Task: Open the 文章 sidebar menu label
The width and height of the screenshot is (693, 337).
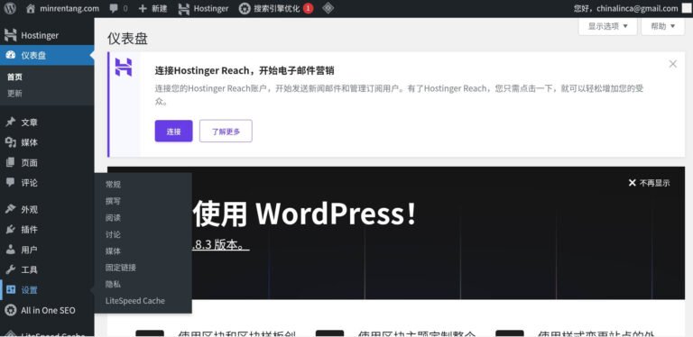Action: click(29, 123)
